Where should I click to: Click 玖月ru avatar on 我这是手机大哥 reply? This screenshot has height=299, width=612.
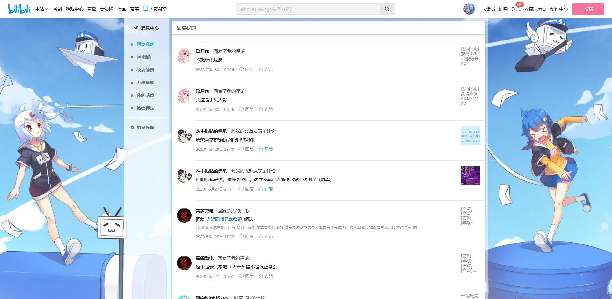coord(184,96)
